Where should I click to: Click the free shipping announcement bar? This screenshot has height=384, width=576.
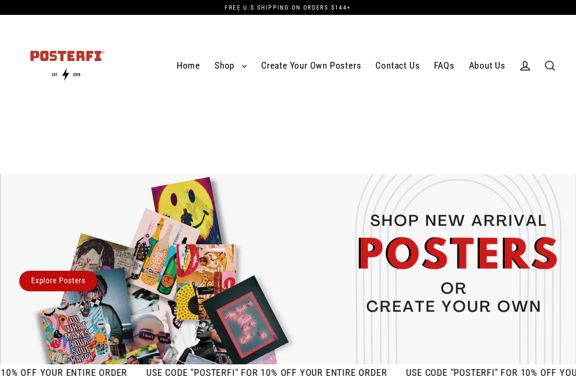pyautogui.click(x=288, y=8)
